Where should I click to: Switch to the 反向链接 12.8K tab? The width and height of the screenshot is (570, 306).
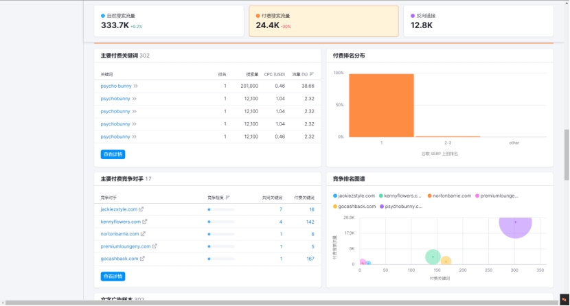pos(479,21)
